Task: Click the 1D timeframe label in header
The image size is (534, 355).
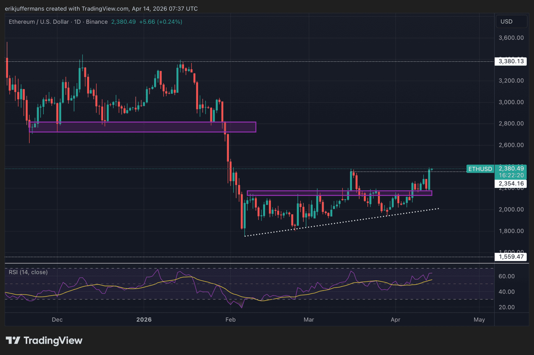Action: (77, 22)
